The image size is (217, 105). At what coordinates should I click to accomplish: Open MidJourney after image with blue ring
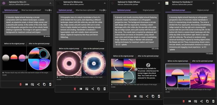(94, 64)
